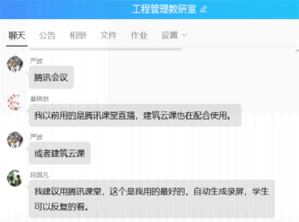The width and height of the screenshot is (299, 222).
Task: Click sender name 严波 above 或者建筑云课
Action: tap(36, 137)
